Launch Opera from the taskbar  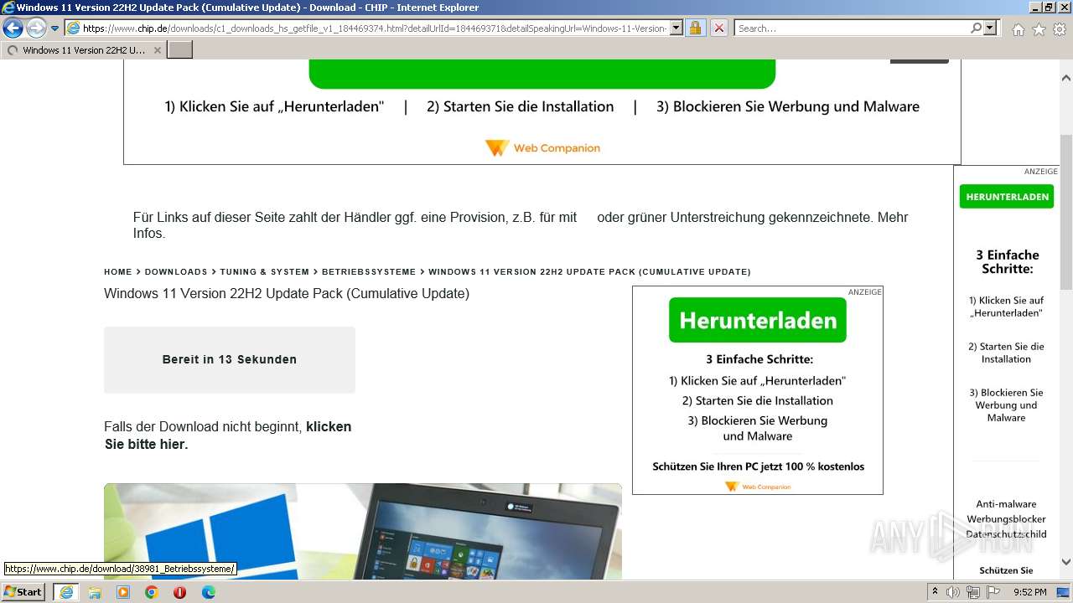point(180,592)
